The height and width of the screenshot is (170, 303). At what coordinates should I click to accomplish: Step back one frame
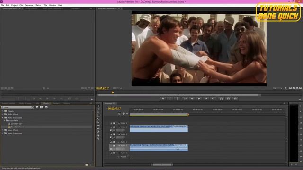click(x=192, y=99)
